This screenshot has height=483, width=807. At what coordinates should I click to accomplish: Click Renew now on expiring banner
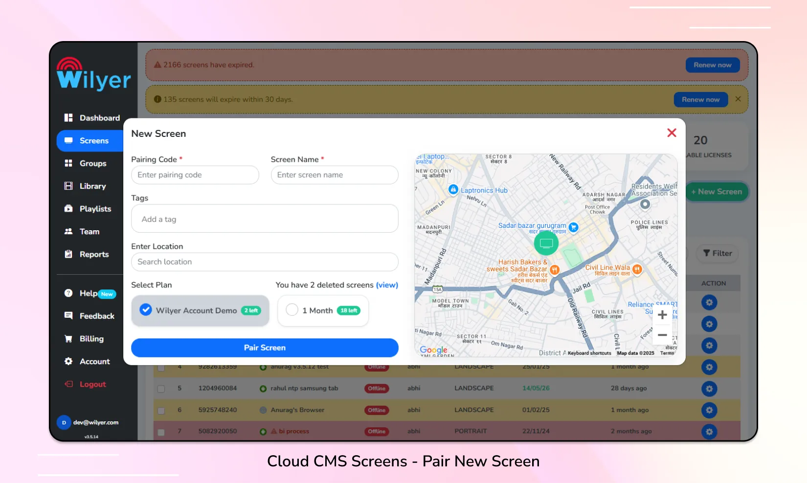point(701,100)
